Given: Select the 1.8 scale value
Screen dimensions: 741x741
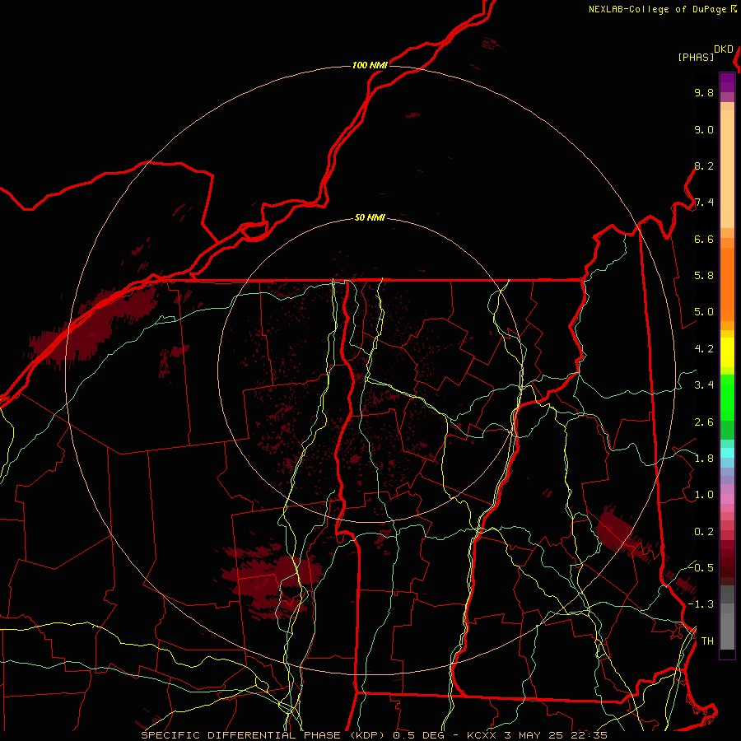Looking at the screenshot, I should coord(704,459).
